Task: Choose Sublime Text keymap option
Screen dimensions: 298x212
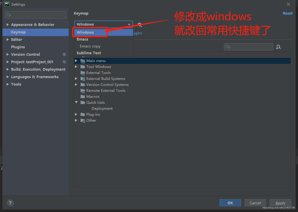Action: coord(104,53)
